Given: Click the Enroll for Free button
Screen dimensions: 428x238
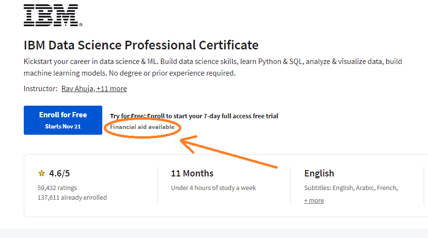Looking at the screenshot, I should 63,120.
